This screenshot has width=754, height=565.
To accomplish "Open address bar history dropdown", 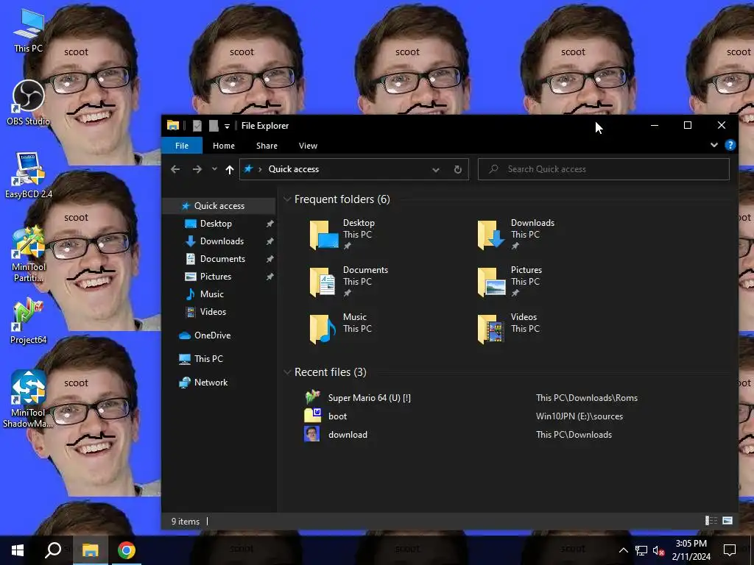I will pos(436,169).
